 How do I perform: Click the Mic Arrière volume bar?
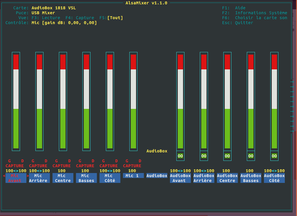point(39,101)
